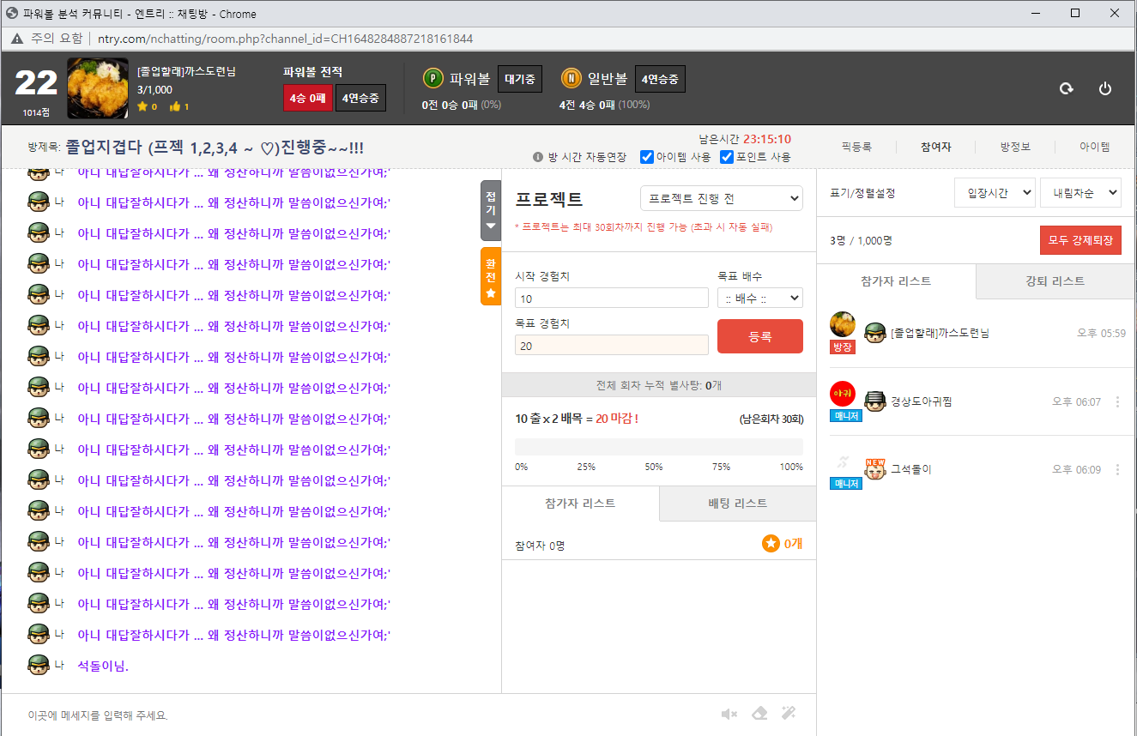
Task: Click the 모두 강제퇴장 button
Action: tap(1080, 240)
